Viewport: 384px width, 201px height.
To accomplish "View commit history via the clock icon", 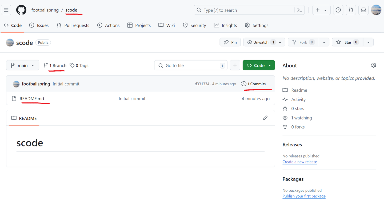I will (x=243, y=83).
